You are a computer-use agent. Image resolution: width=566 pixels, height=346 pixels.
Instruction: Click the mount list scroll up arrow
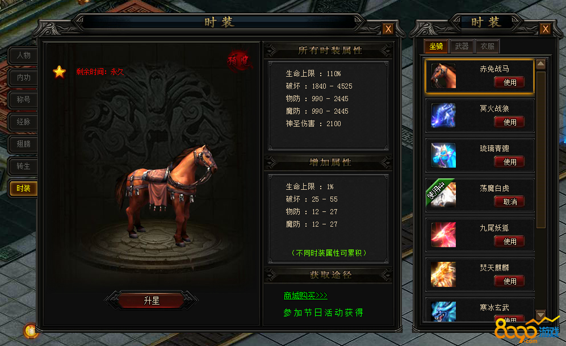540,64
